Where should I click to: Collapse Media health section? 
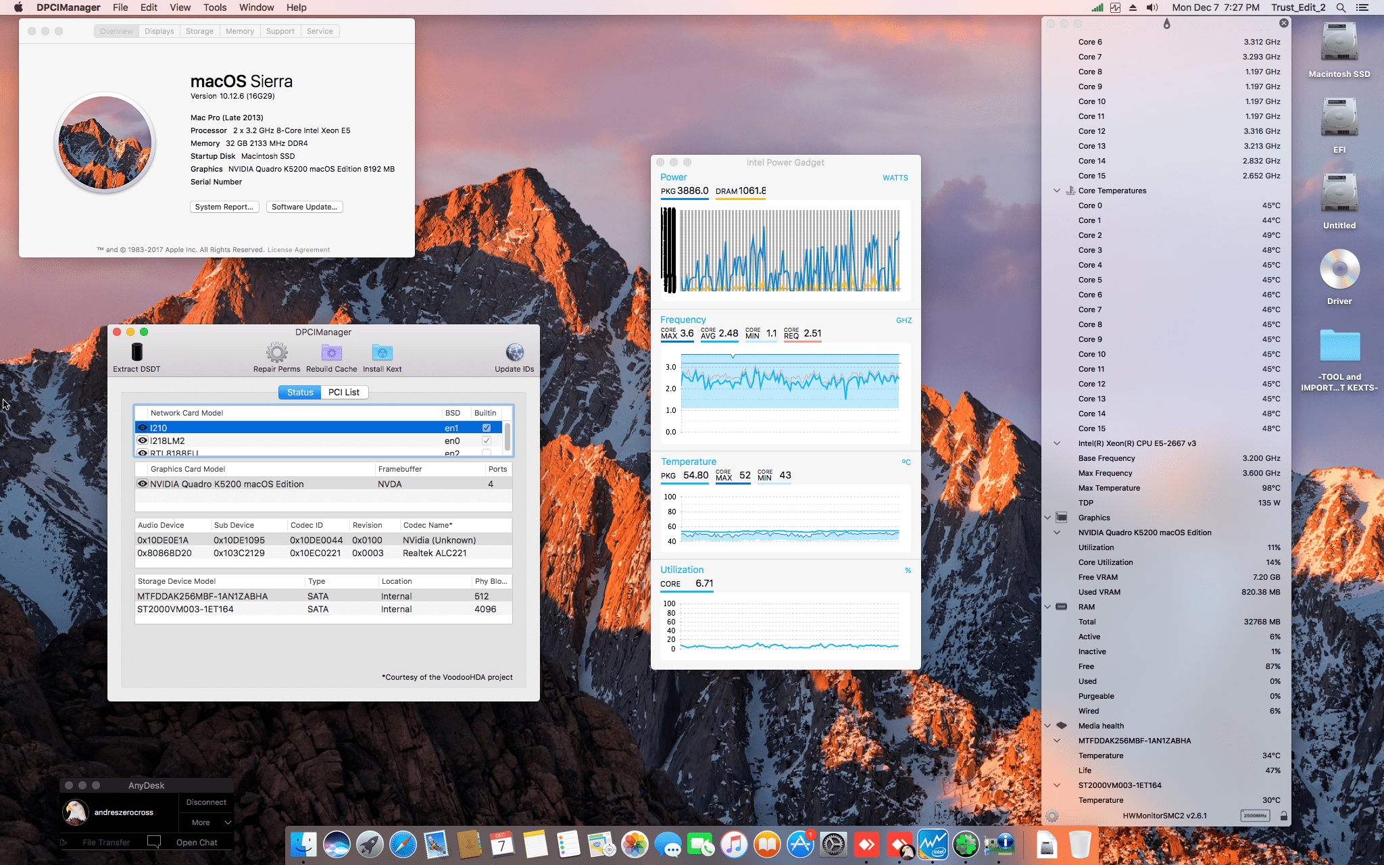pyautogui.click(x=1047, y=726)
